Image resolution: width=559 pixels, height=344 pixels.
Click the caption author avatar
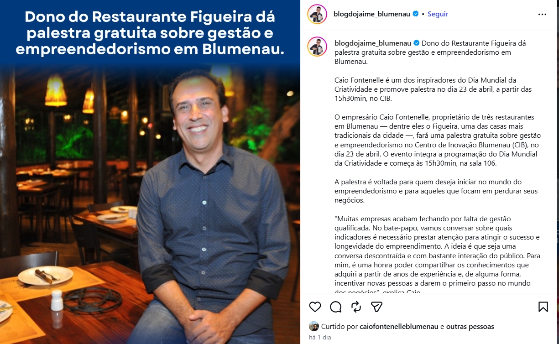tap(317, 47)
